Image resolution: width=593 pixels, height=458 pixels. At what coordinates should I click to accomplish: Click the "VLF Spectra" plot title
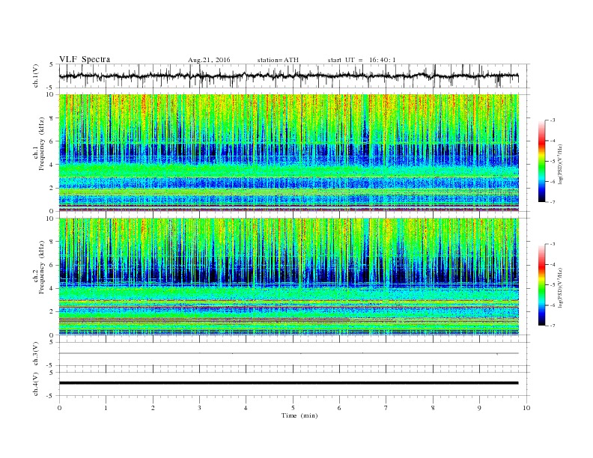(x=85, y=59)
